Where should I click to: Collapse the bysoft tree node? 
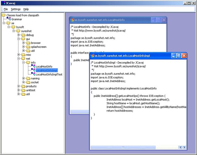[9, 27]
